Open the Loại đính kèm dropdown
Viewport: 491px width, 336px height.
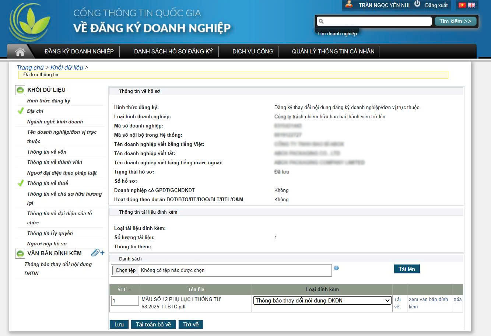point(322,301)
